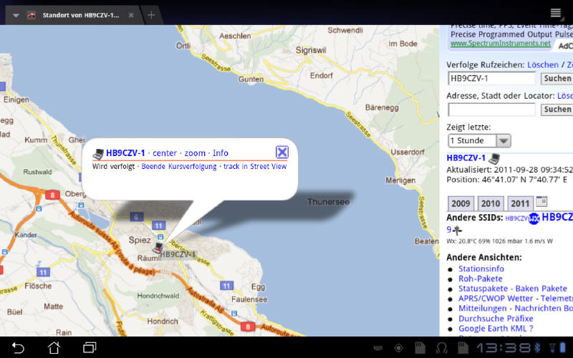Focus the Verfolge Rufzeichen callsign field
This screenshot has height=358, width=573.
(491, 78)
